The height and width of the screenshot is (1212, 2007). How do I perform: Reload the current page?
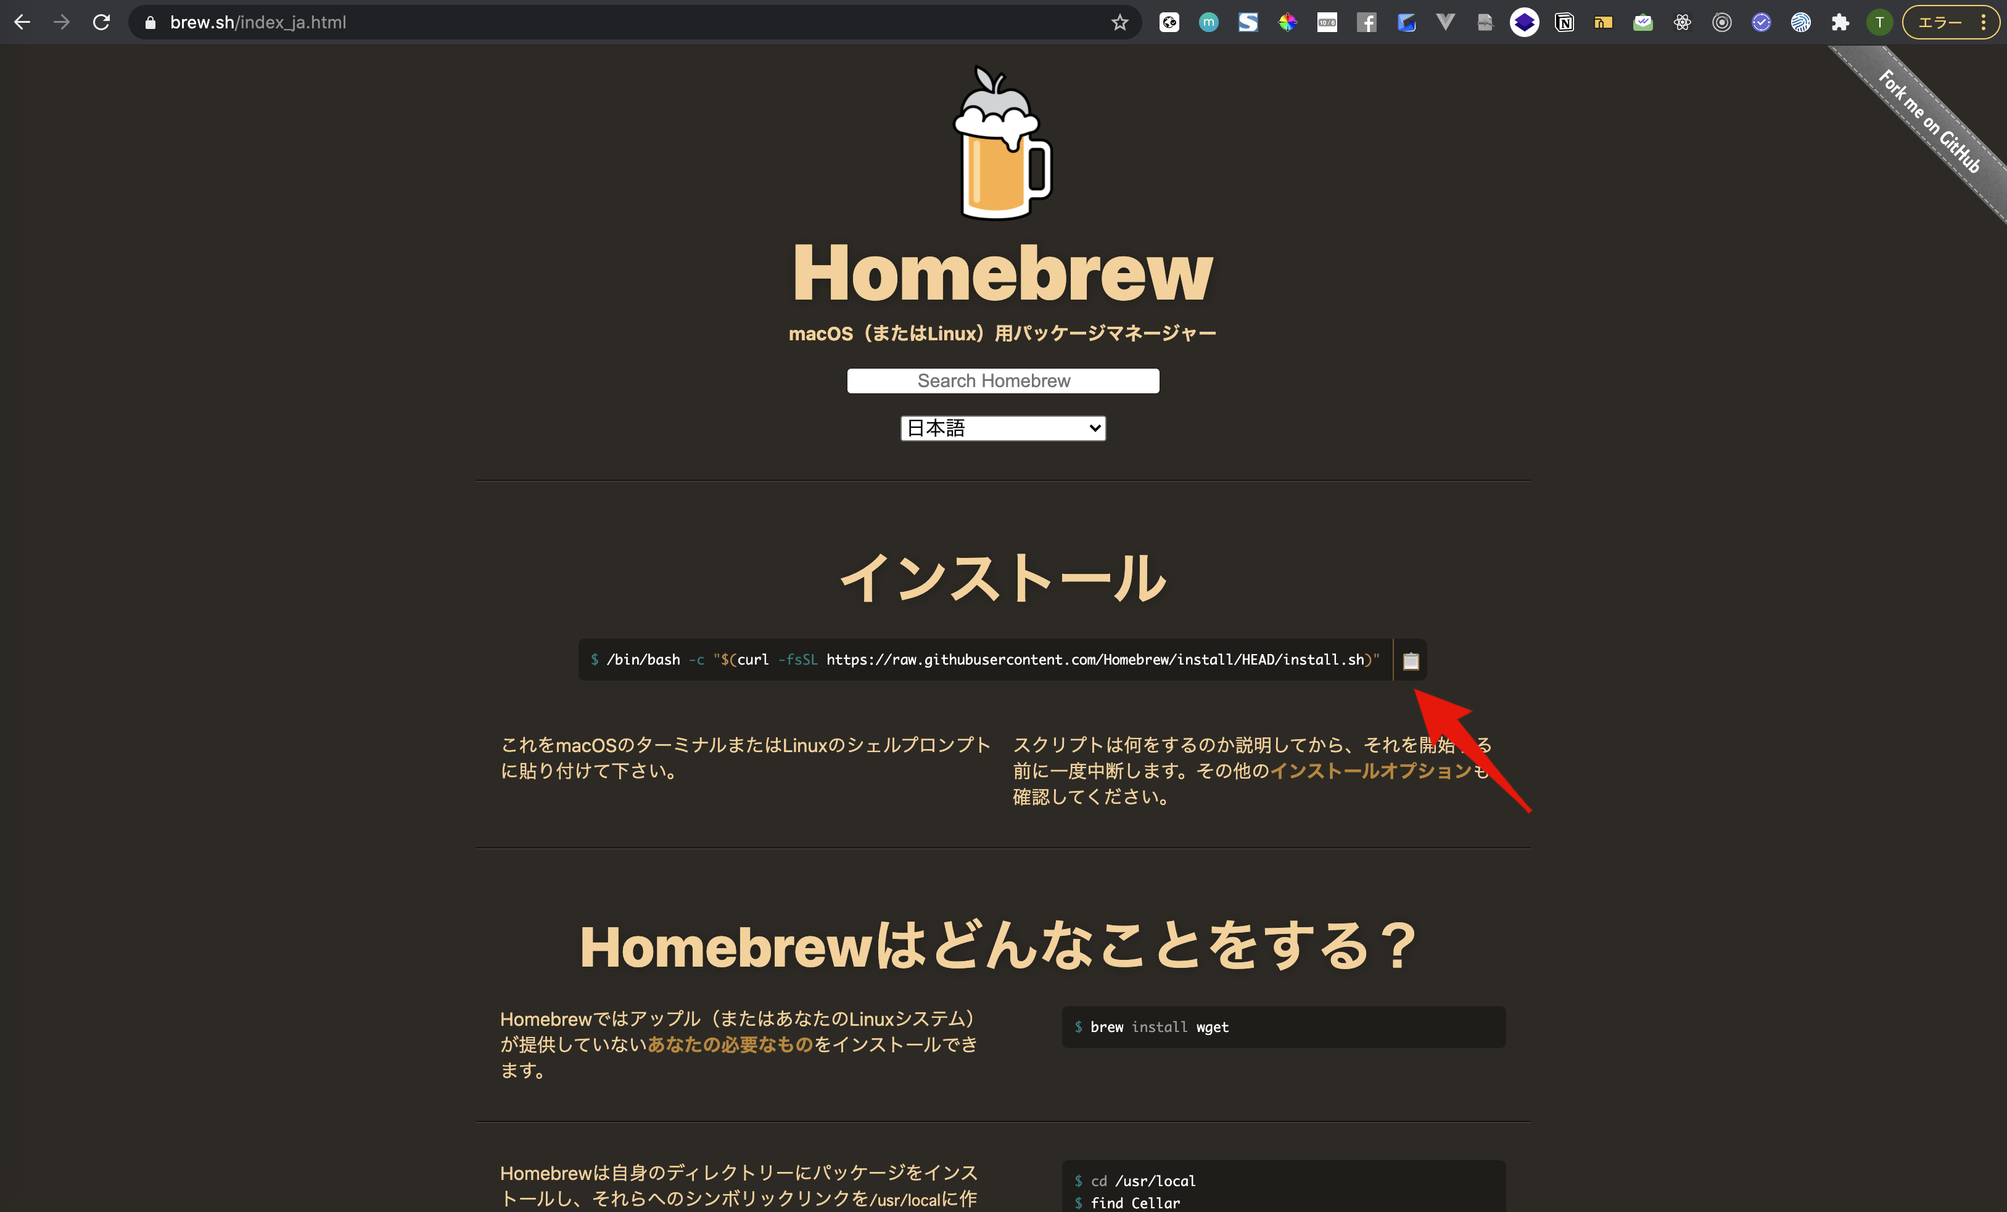pyautogui.click(x=101, y=22)
